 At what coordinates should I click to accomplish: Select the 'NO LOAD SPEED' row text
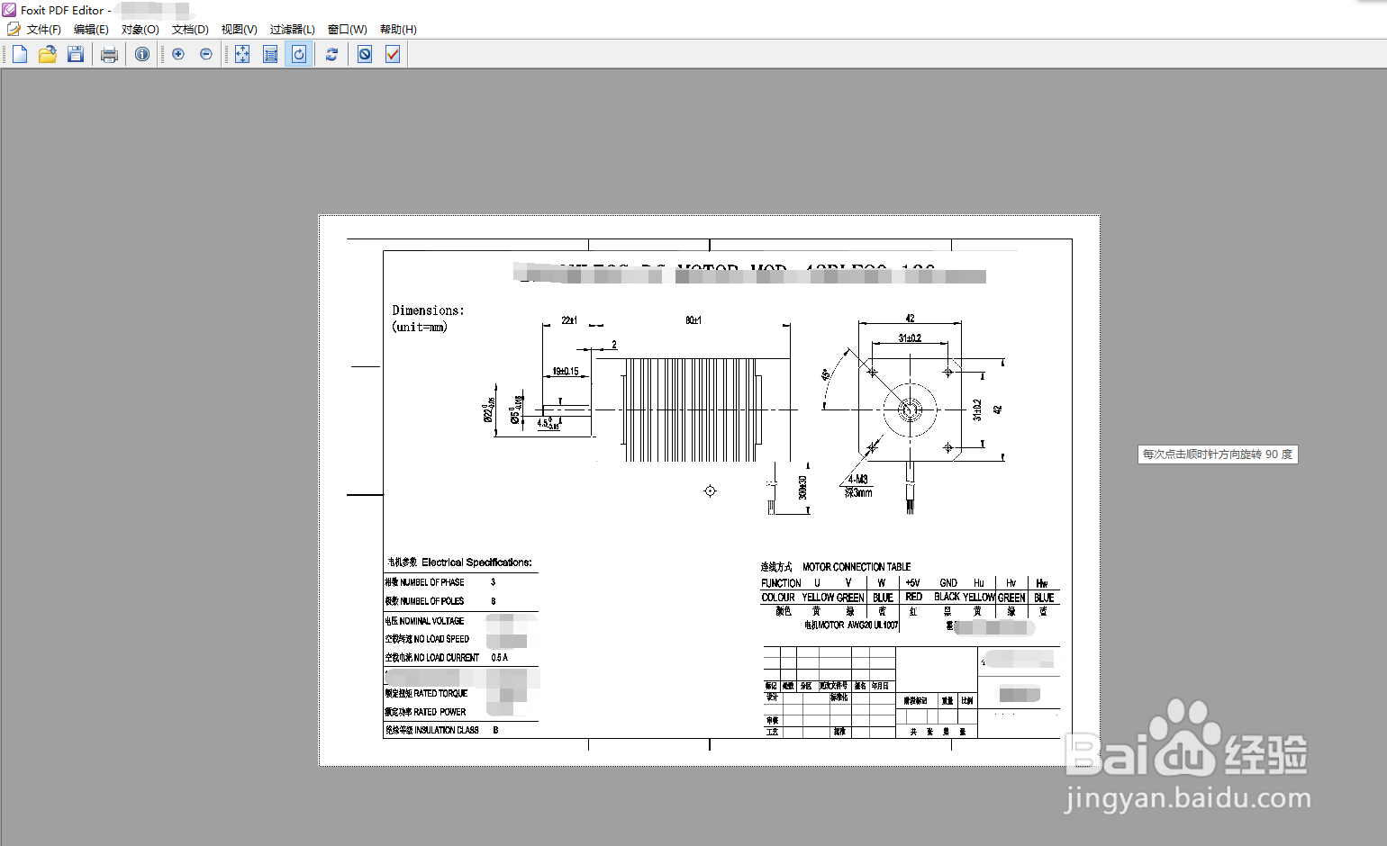click(441, 639)
